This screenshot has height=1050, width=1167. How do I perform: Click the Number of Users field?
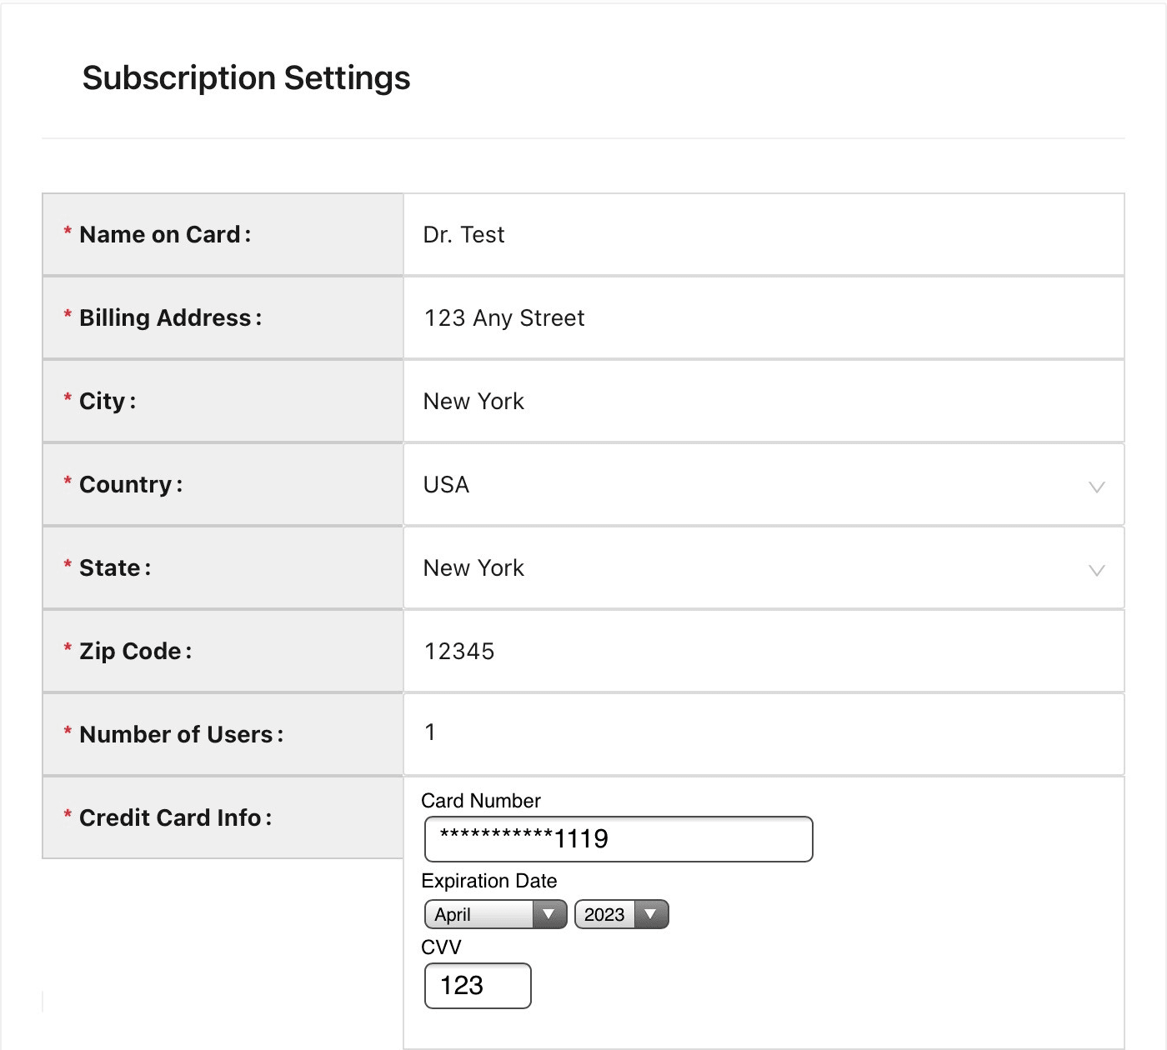[763, 733]
